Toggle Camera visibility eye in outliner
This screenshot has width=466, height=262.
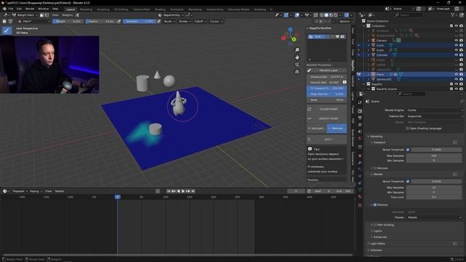[457, 41]
